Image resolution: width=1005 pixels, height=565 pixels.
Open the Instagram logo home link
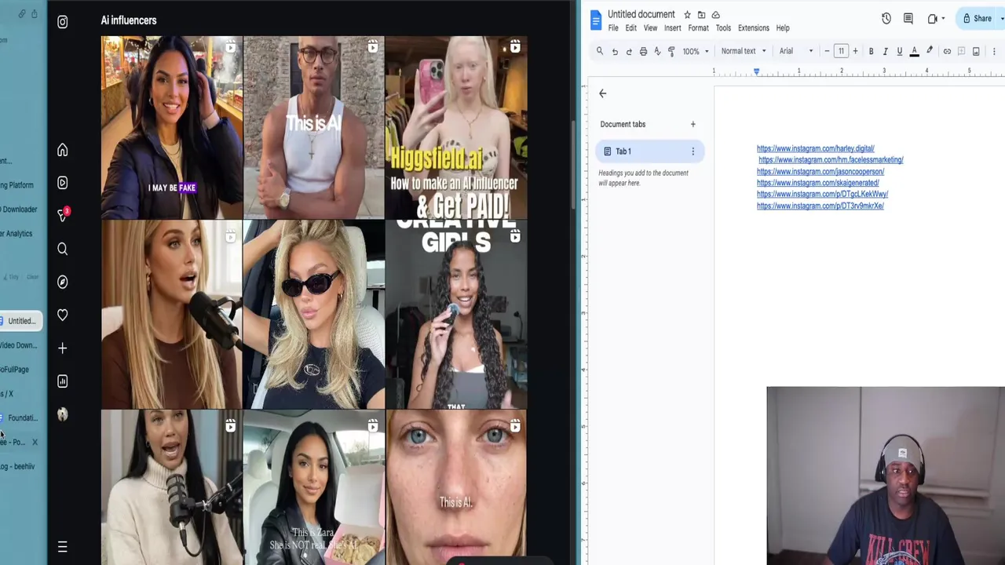point(63,22)
